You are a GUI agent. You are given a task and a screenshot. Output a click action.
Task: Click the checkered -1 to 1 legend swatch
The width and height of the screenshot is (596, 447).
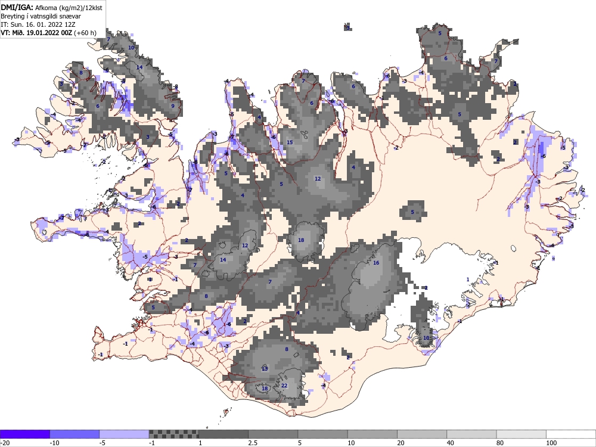pyautogui.click(x=173, y=434)
